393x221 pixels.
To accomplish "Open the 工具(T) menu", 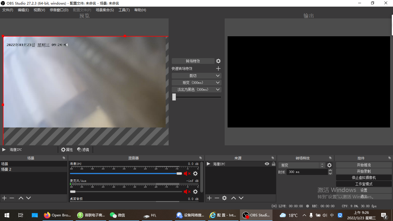I will pos(124,10).
